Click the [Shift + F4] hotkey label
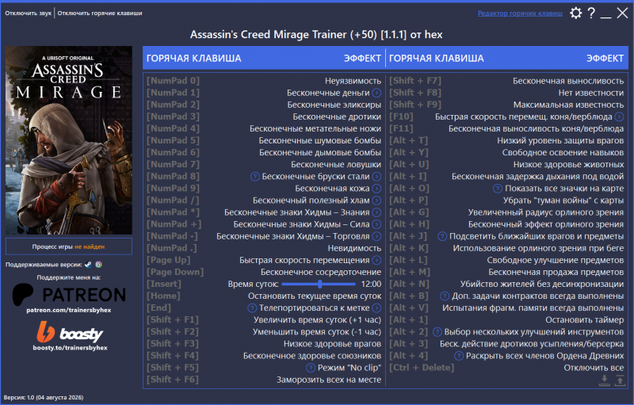The height and width of the screenshot is (405, 634). 173,356
